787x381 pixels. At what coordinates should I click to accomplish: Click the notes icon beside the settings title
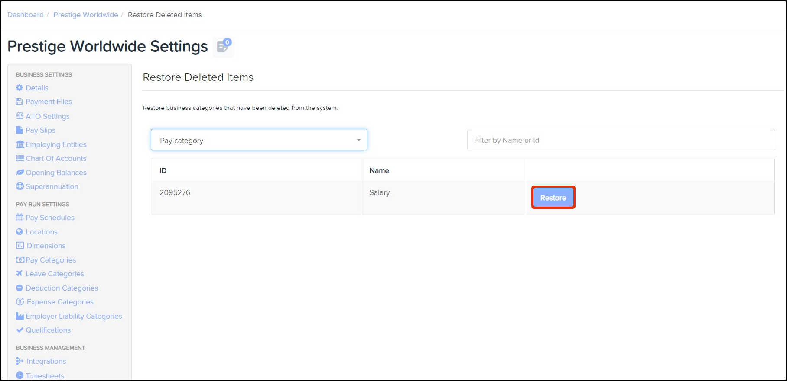[x=224, y=46]
